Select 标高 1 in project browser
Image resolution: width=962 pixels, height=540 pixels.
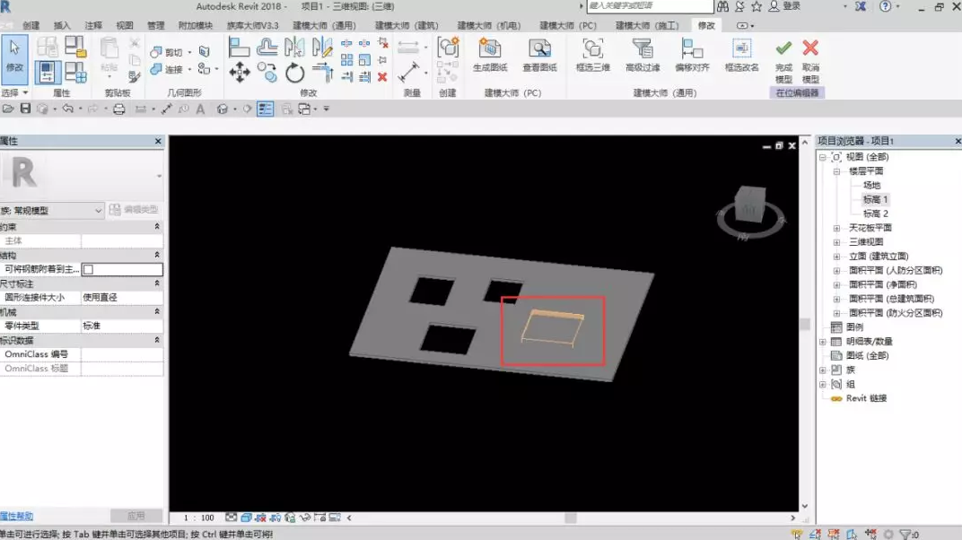tap(875, 199)
